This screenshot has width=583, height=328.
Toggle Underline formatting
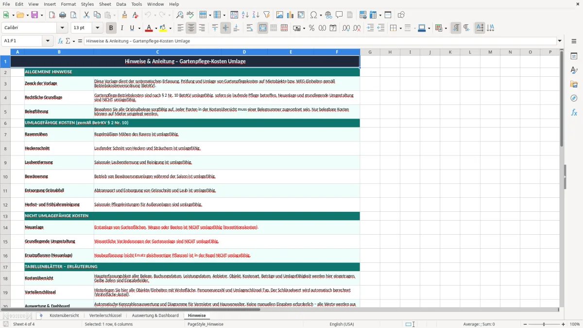click(133, 28)
